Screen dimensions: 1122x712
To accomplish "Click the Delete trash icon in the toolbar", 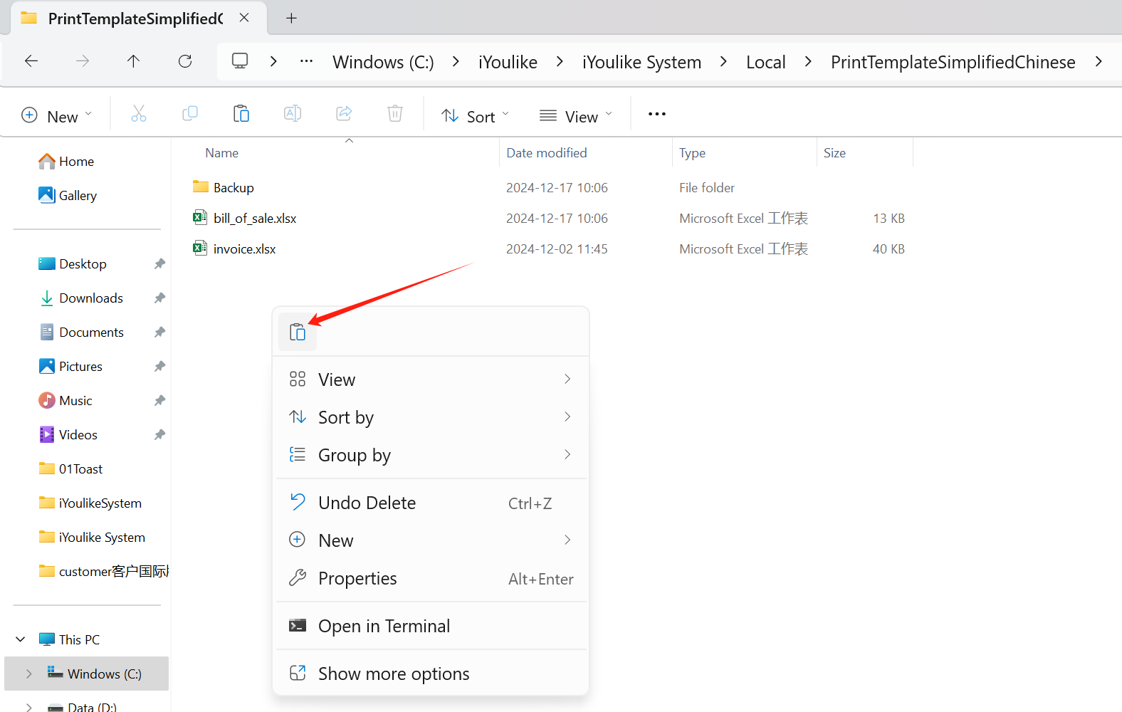I will (395, 114).
